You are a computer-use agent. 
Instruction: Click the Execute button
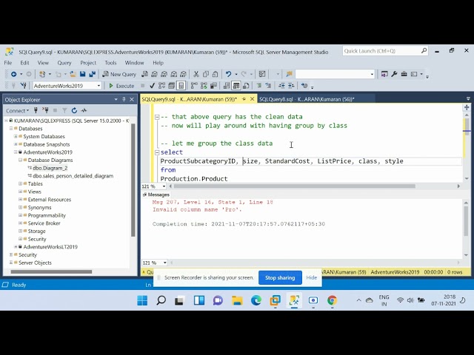[121, 86]
